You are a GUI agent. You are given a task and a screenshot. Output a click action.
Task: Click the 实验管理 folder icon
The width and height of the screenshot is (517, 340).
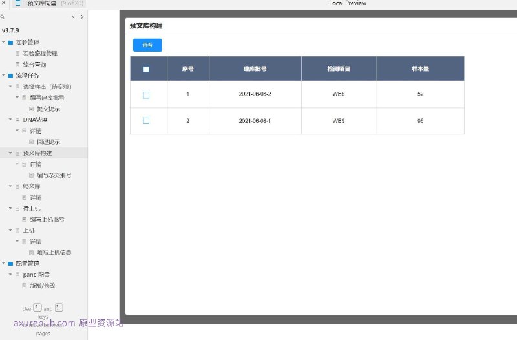[x=10, y=43]
